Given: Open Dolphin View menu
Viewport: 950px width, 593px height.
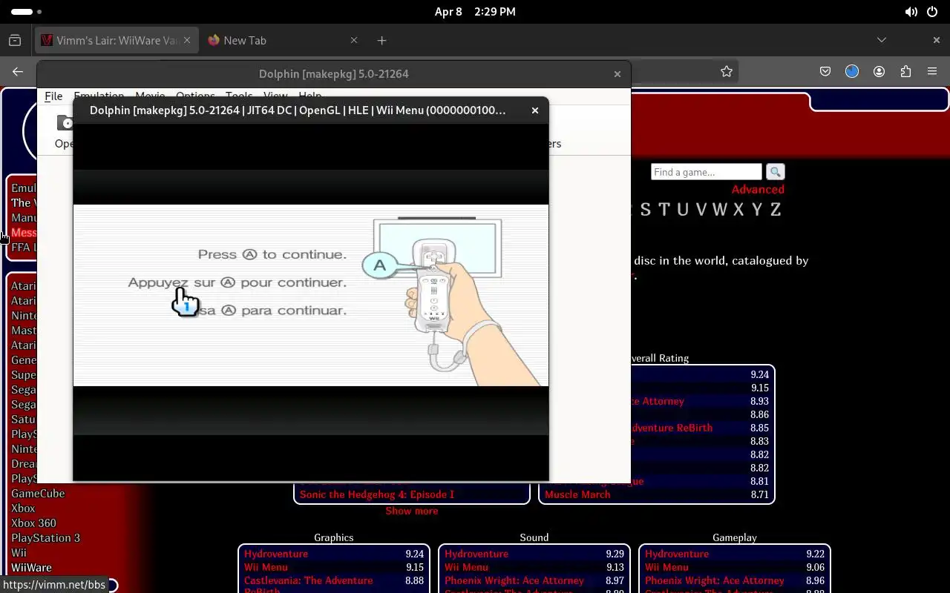Looking at the screenshot, I should click(275, 96).
